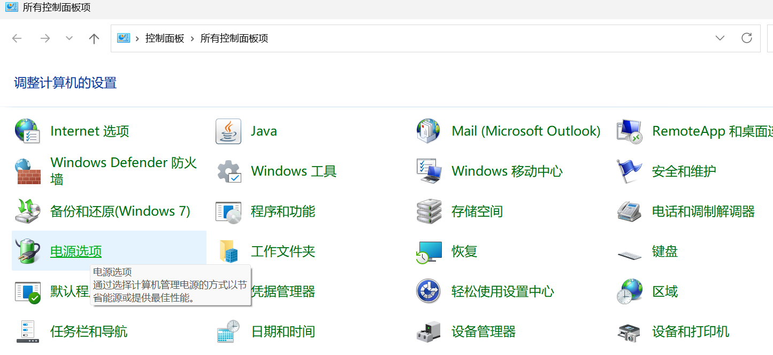This screenshot has width=773, height=355.
Task: Click the Java coffee cup icon
Action: [x=228, y=131]
